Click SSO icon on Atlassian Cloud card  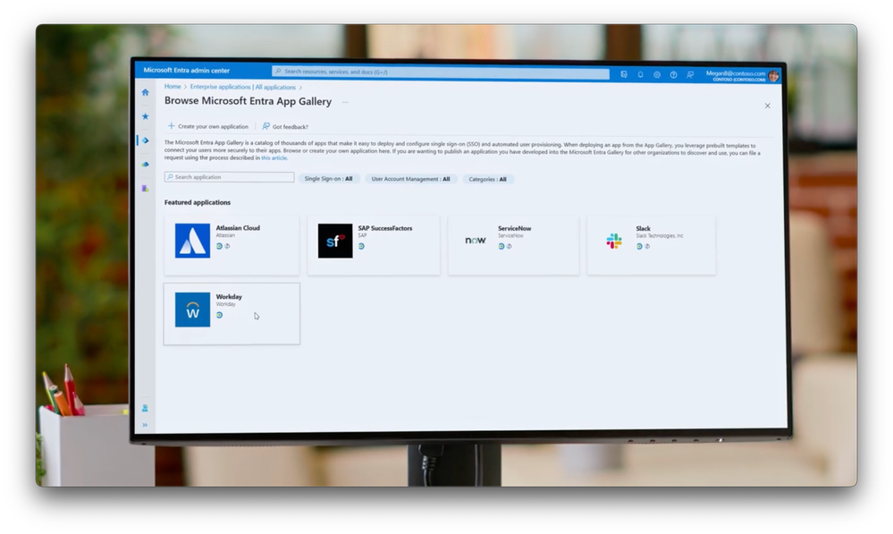(219, 246)
